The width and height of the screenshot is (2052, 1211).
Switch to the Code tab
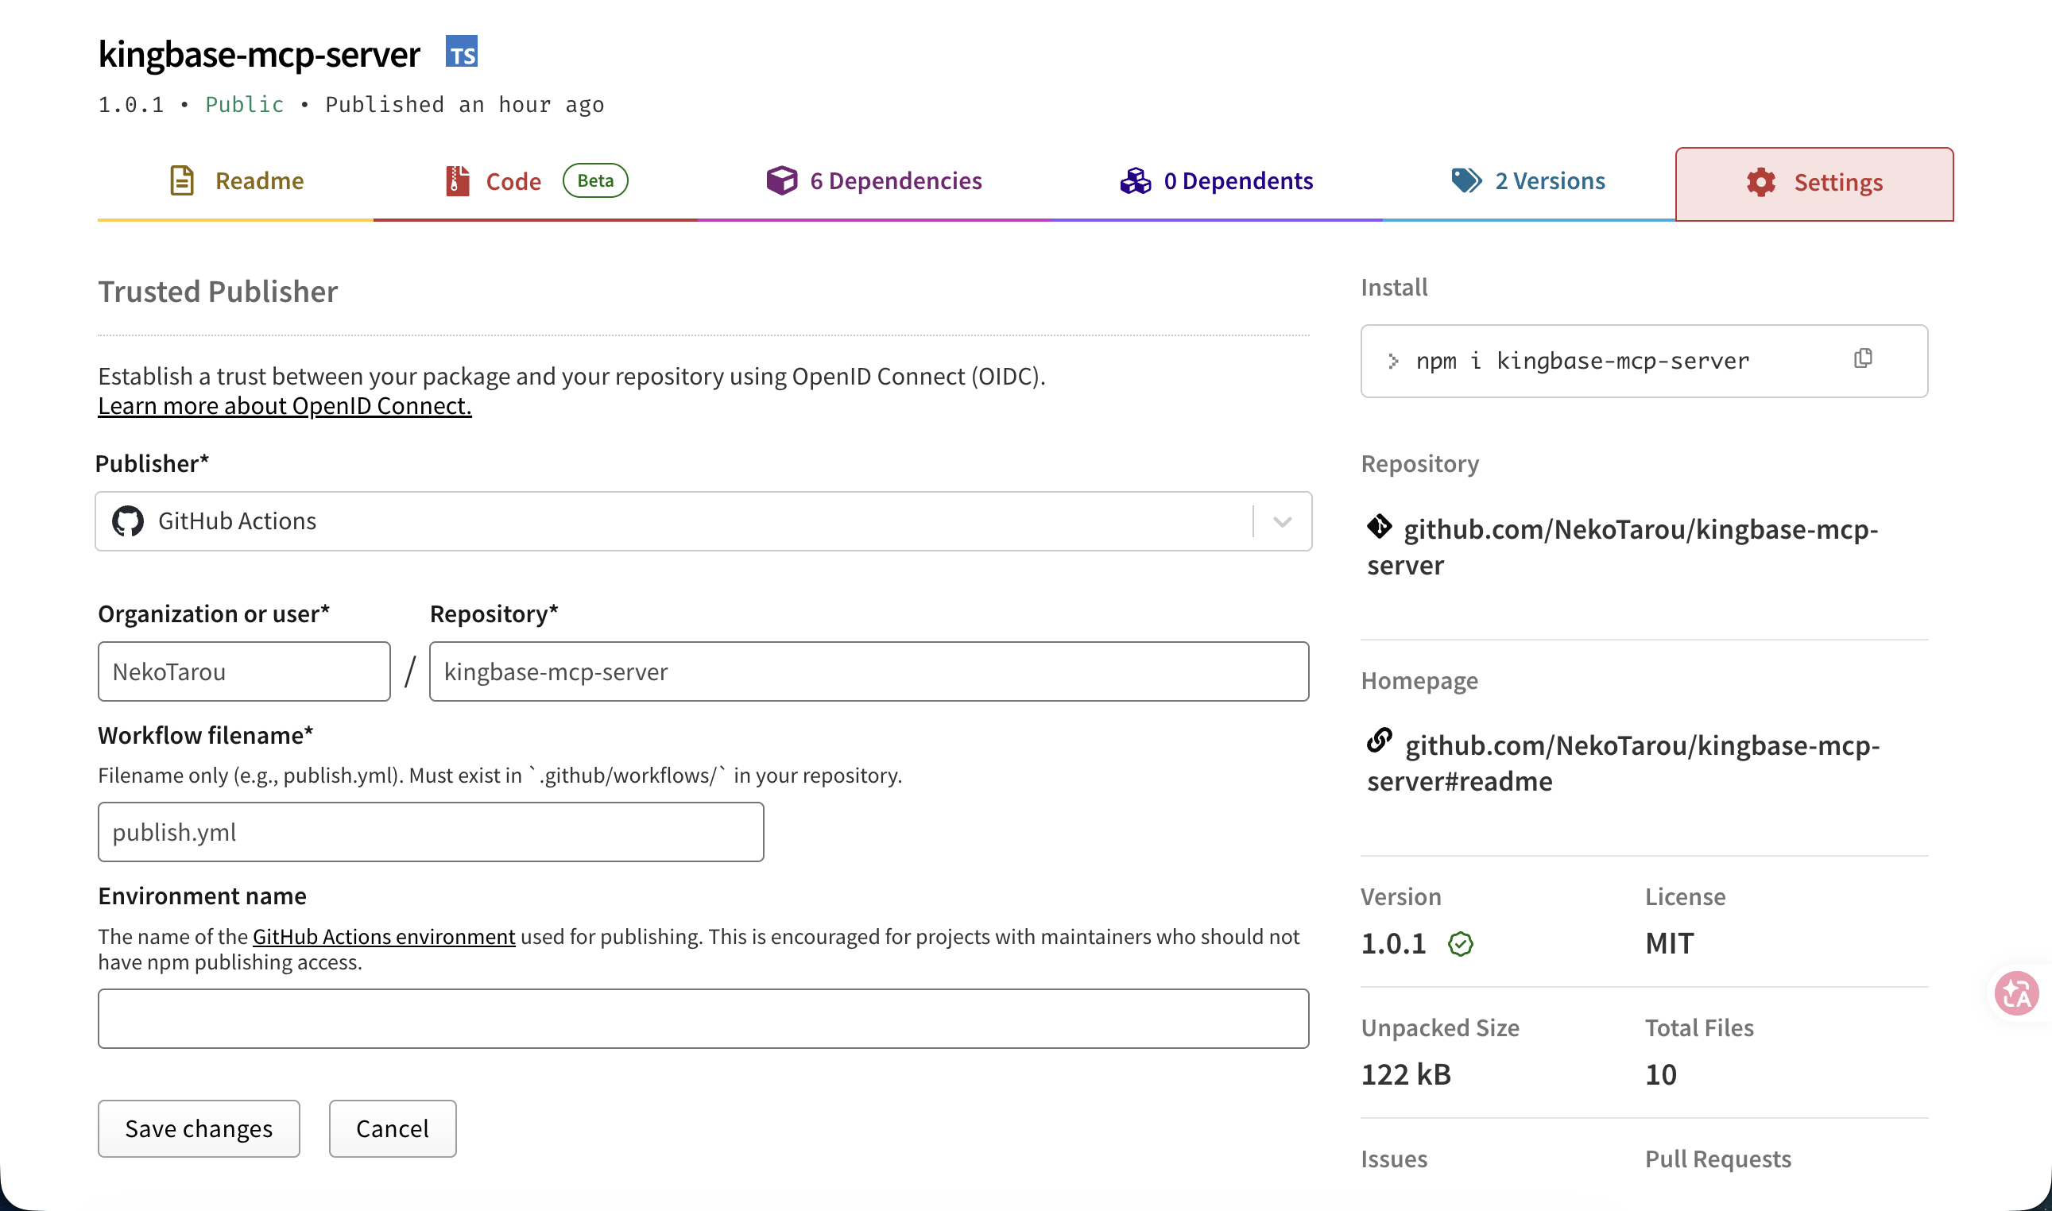point(513,181)
